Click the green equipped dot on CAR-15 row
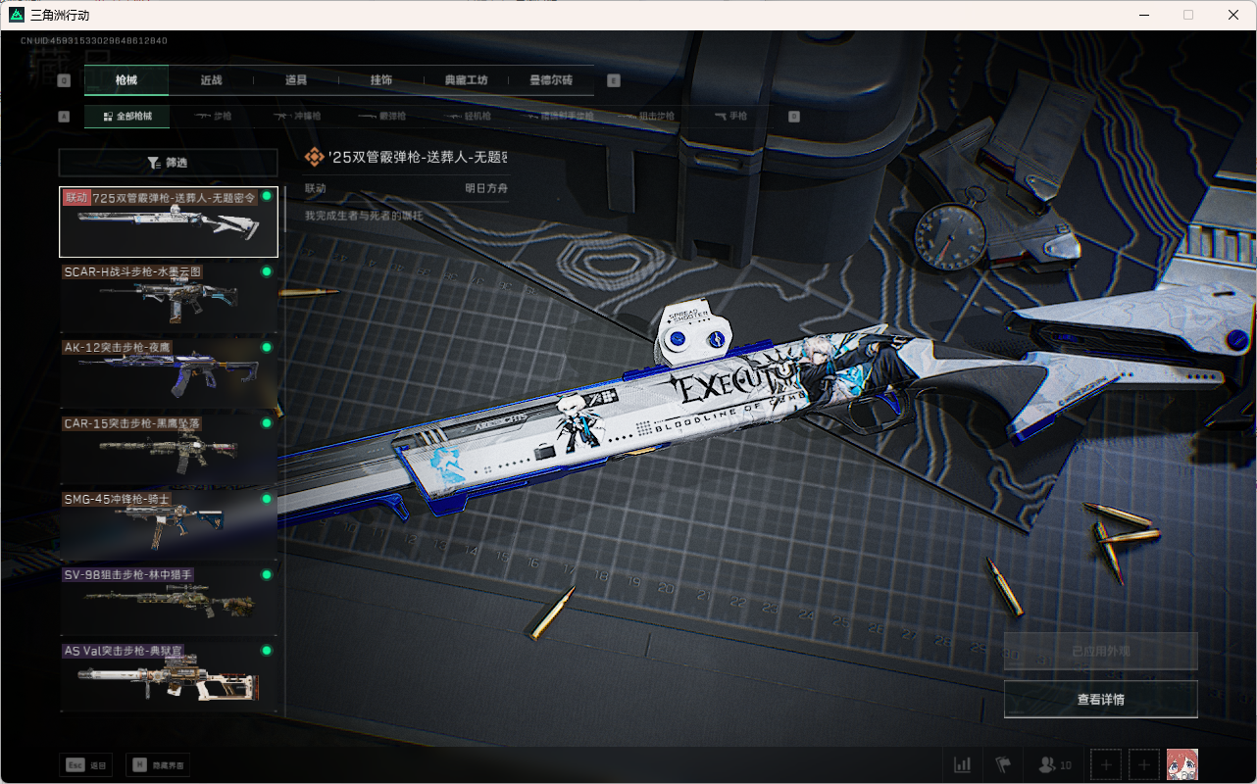This screenshot has height=784, width=1257. point(266,422)
